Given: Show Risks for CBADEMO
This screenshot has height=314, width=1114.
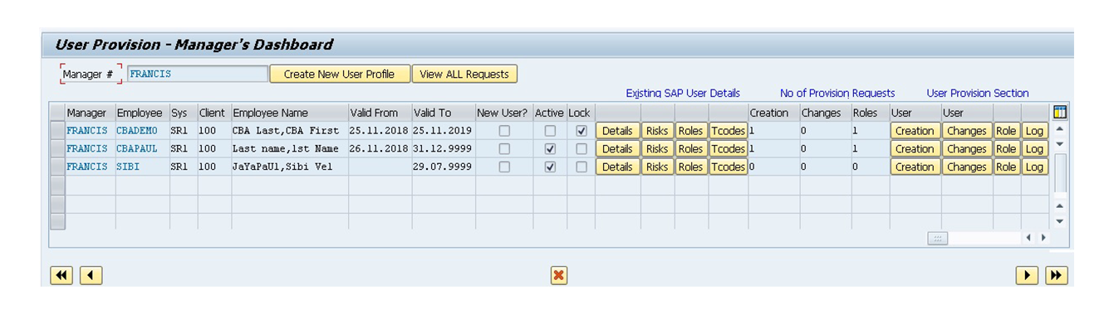Looking at the screenshot, I should point(657,131).
